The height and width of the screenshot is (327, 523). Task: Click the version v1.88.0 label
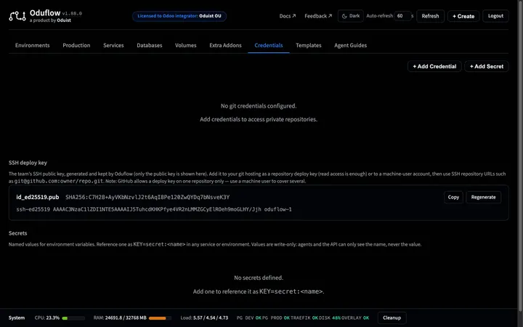coord(72,14)
